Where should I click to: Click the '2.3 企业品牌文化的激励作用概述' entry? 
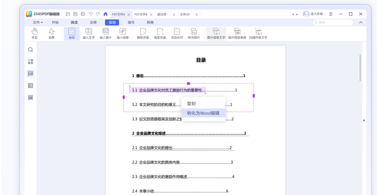coord(183,177)
